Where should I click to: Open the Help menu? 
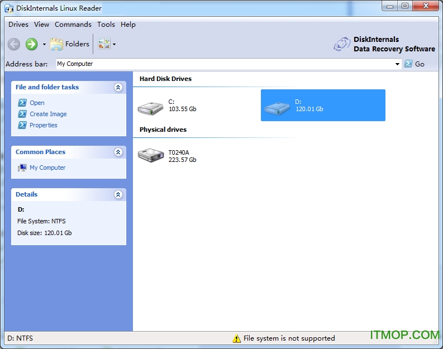[128, 25]
